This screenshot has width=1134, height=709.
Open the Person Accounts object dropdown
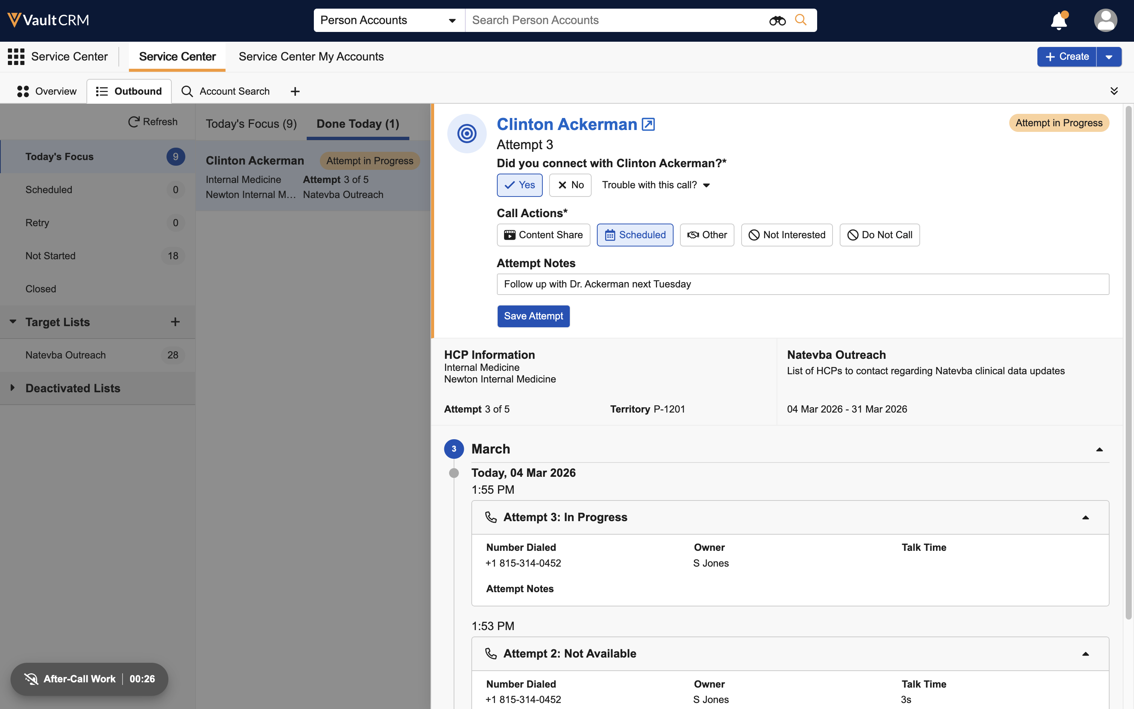pyautogui.click(x=388, y=20)
